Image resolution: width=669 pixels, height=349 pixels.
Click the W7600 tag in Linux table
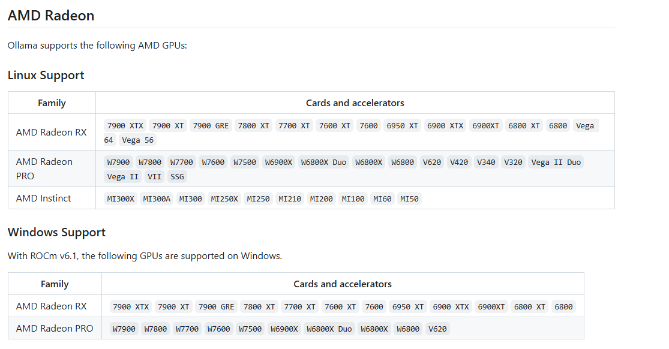coord(213,163)
